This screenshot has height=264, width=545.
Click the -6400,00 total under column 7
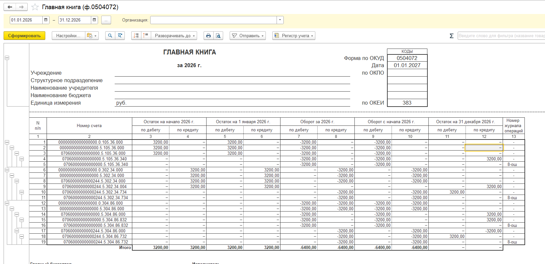(299, 247)
